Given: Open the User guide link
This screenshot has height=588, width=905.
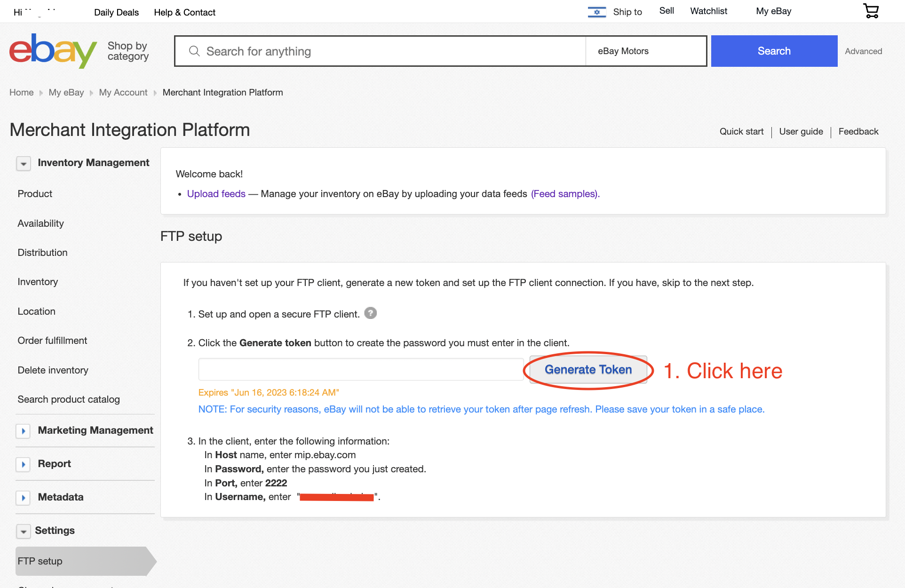Looking at the screenshot, I should click(x=801, y=132).
